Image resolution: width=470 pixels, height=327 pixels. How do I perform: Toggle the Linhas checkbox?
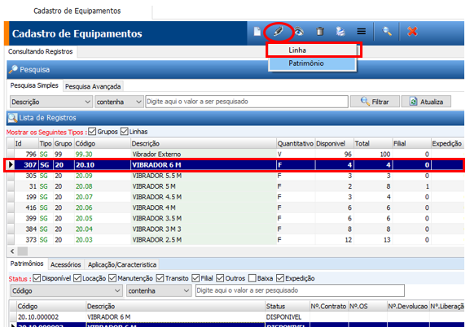click(x=124, y=132)
